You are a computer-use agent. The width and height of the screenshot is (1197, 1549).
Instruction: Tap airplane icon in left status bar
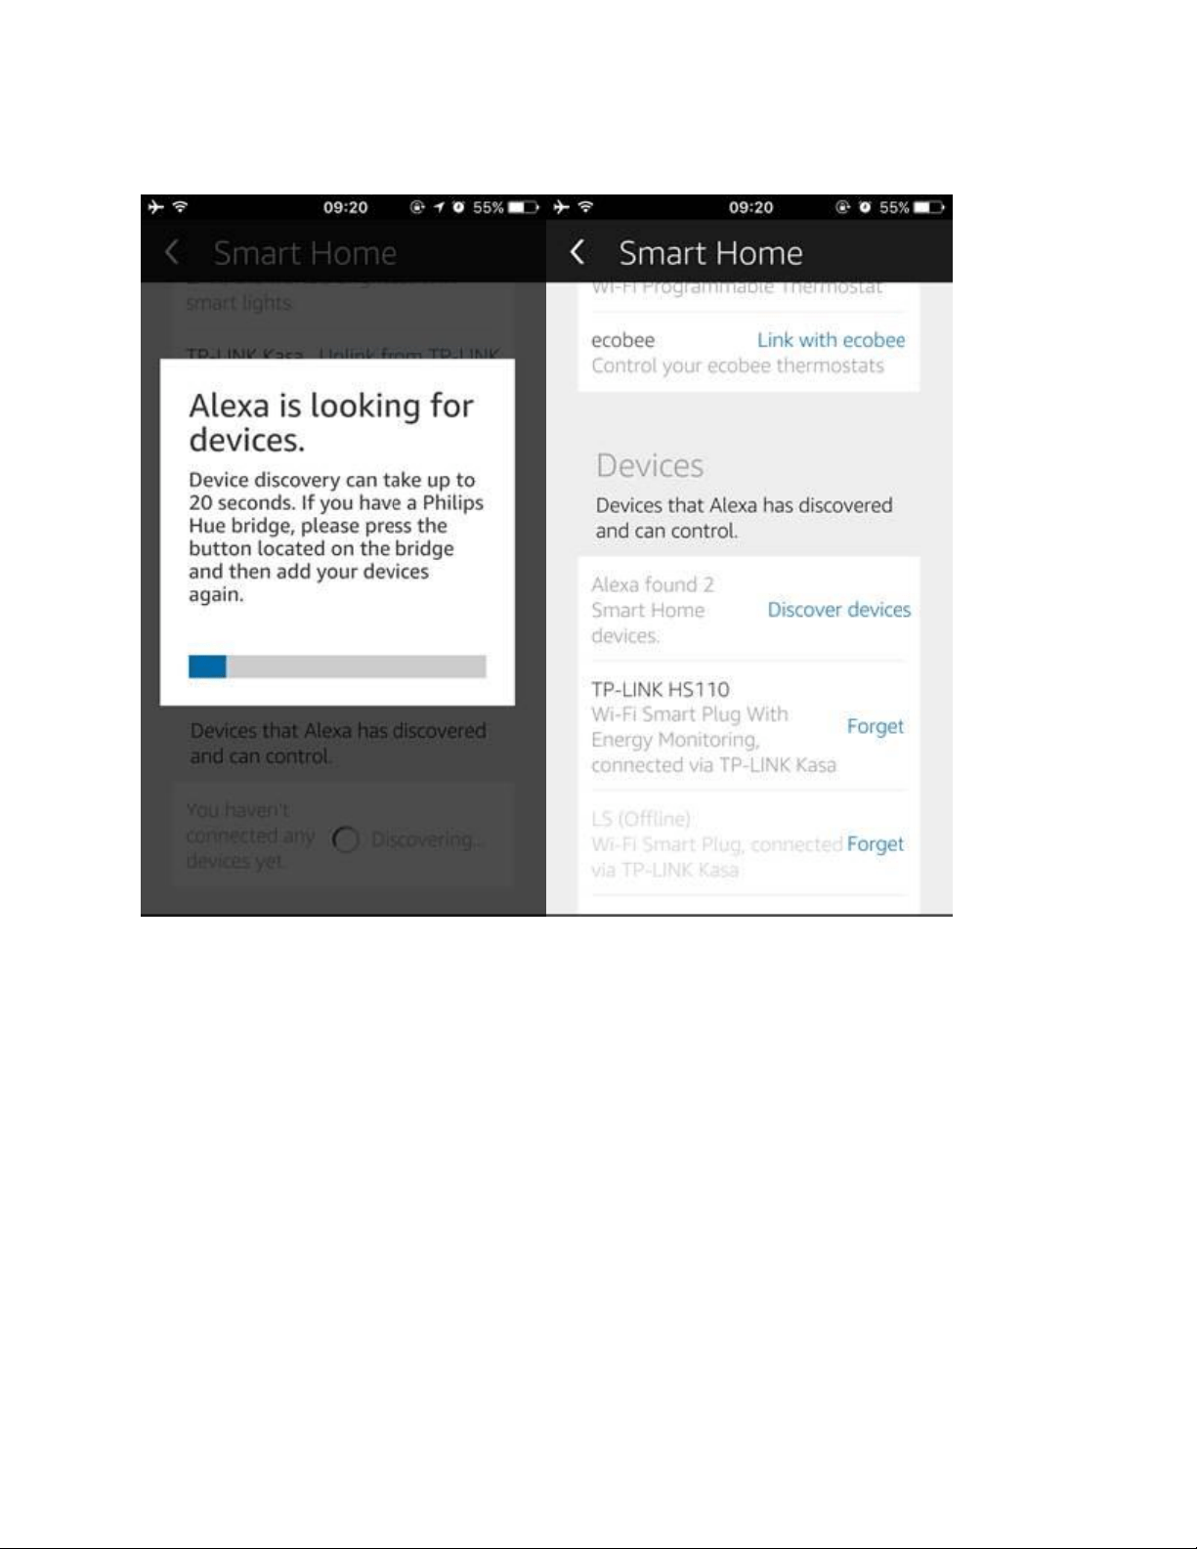point(155,207)
